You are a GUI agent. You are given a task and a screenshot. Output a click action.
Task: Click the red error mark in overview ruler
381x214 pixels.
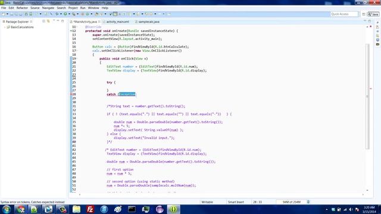370,89
